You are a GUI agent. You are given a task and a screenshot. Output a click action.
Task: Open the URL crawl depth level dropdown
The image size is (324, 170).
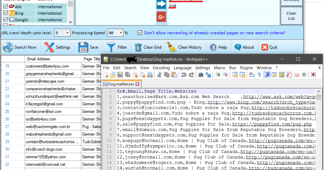coord(67,33)
